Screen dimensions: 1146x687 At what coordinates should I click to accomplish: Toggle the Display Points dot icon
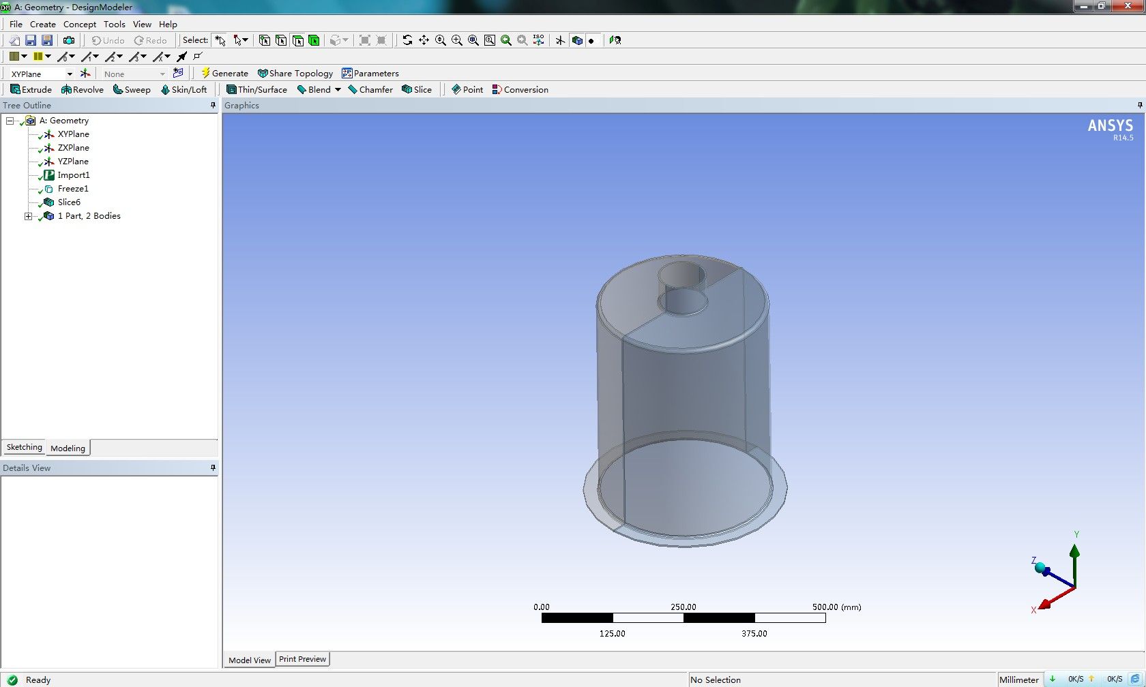click(x=591, y=40)
